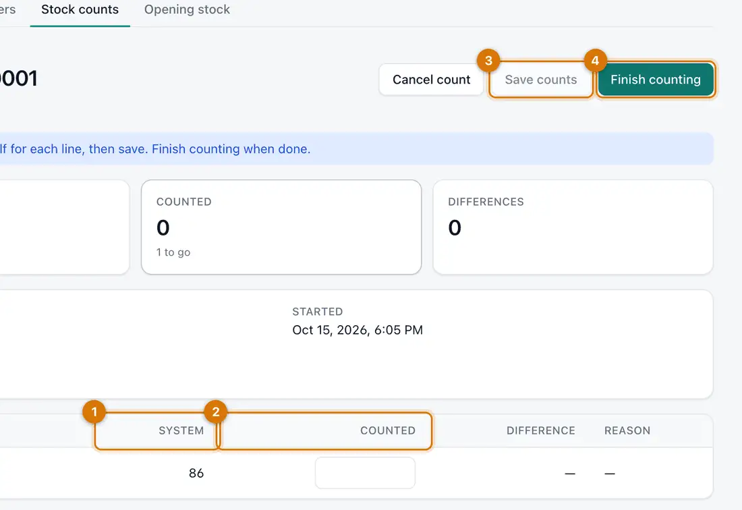Click the Cancel count button
Screen dimensions: 742x510
click(x=431, y=80)
